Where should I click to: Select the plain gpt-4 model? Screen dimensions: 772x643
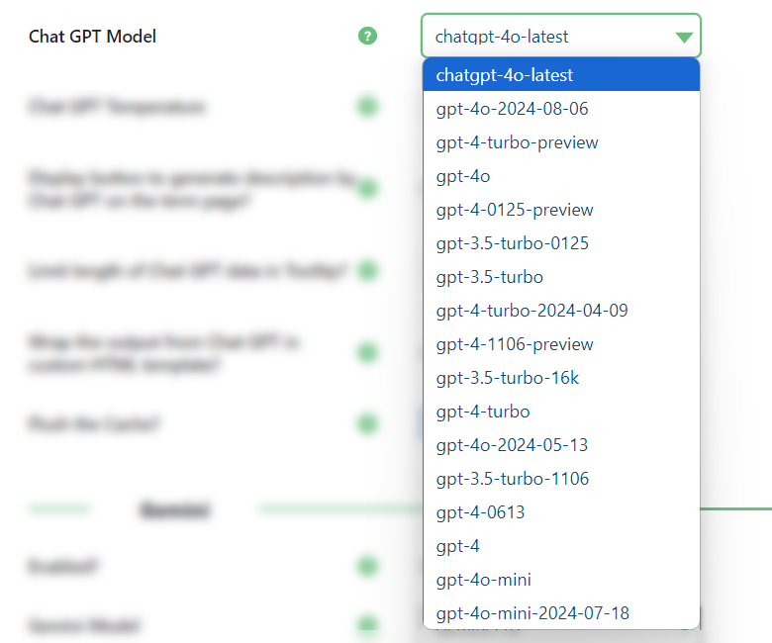pos(561,546)
